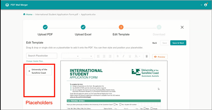Click the Preview button
Image resolution: width=212 pixels, height=110 pixels.
[x=160, y=57]
